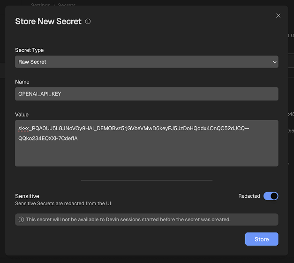Place cursor on second line of secret value

[x=48, y=139]
